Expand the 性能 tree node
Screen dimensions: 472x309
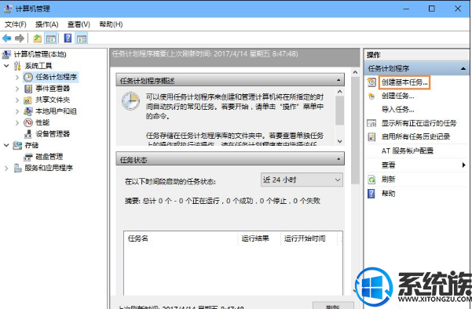coord(17,122)
